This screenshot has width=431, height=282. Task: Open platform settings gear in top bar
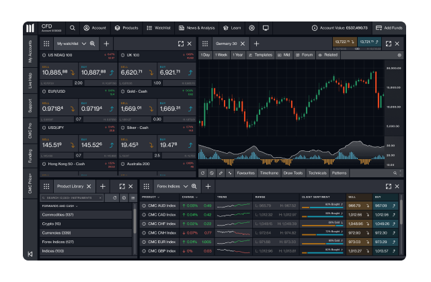click(251, 28)
